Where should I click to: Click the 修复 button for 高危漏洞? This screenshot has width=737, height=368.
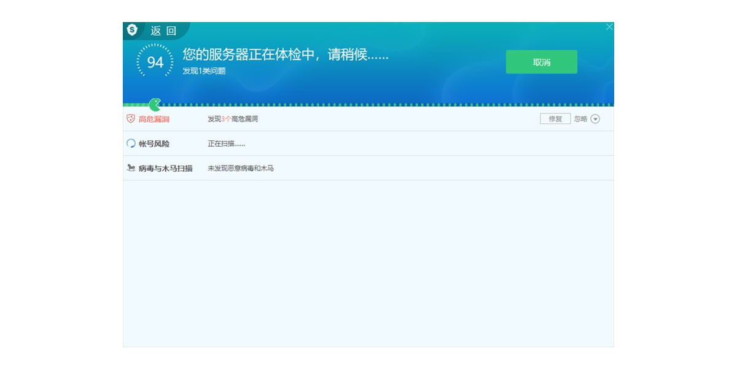tap(555, 119)
